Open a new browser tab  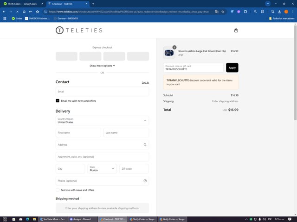(x=93, y=4)
